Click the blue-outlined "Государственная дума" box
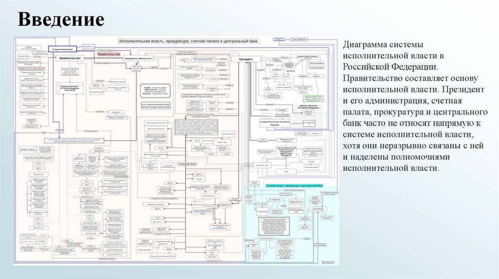This screenshot has height=279, width=499. click(x=62, y=50)
